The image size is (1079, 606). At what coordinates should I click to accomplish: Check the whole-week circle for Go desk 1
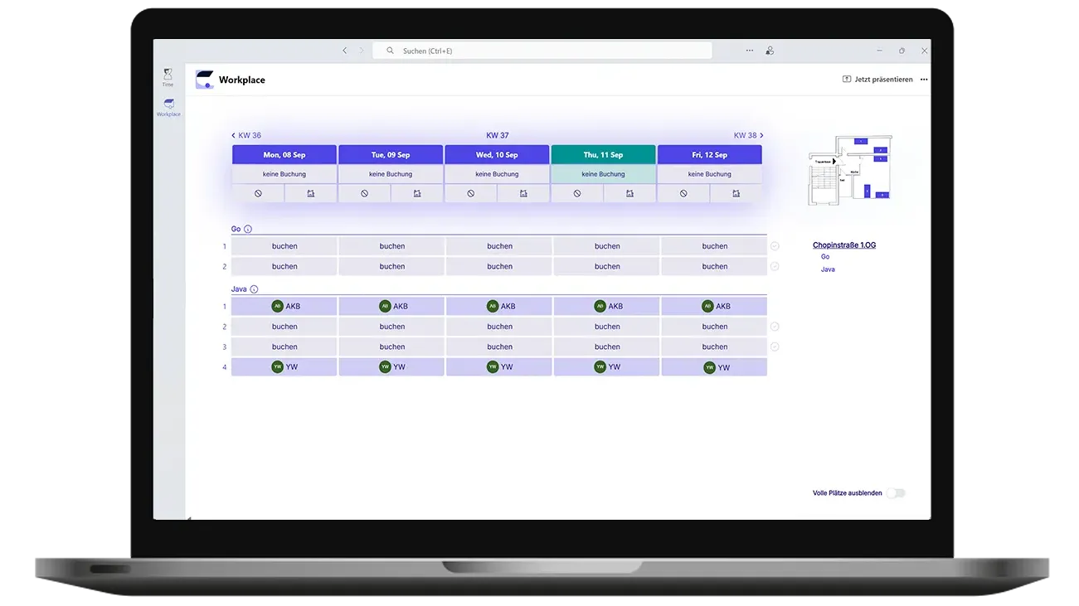pyautogui.click(x=775, y=246)
